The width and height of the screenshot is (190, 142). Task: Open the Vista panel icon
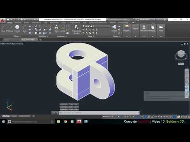[161, 28]
